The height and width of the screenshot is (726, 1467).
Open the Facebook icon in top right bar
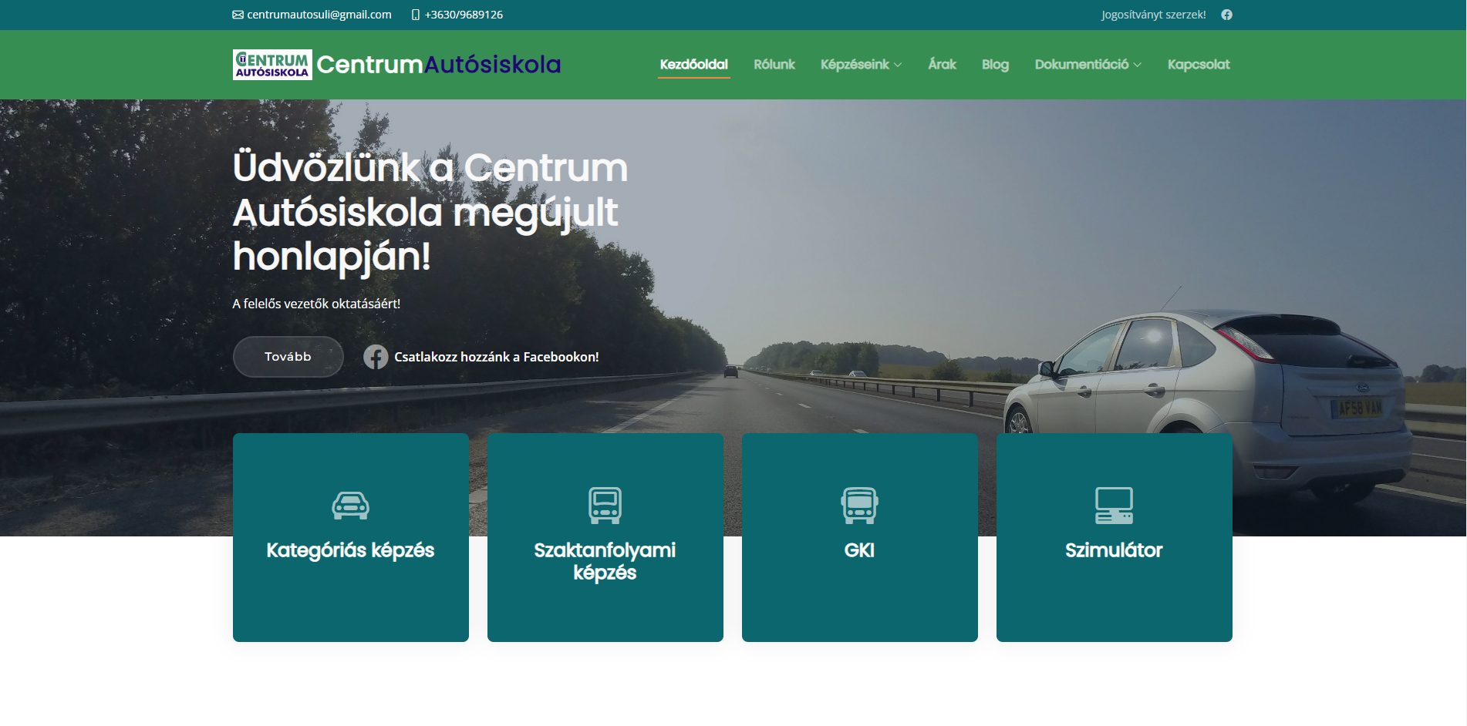tap(1226, 15)
